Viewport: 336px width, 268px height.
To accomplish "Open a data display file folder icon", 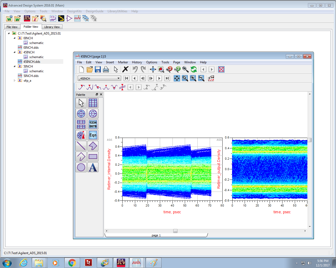I will (90, 69).
